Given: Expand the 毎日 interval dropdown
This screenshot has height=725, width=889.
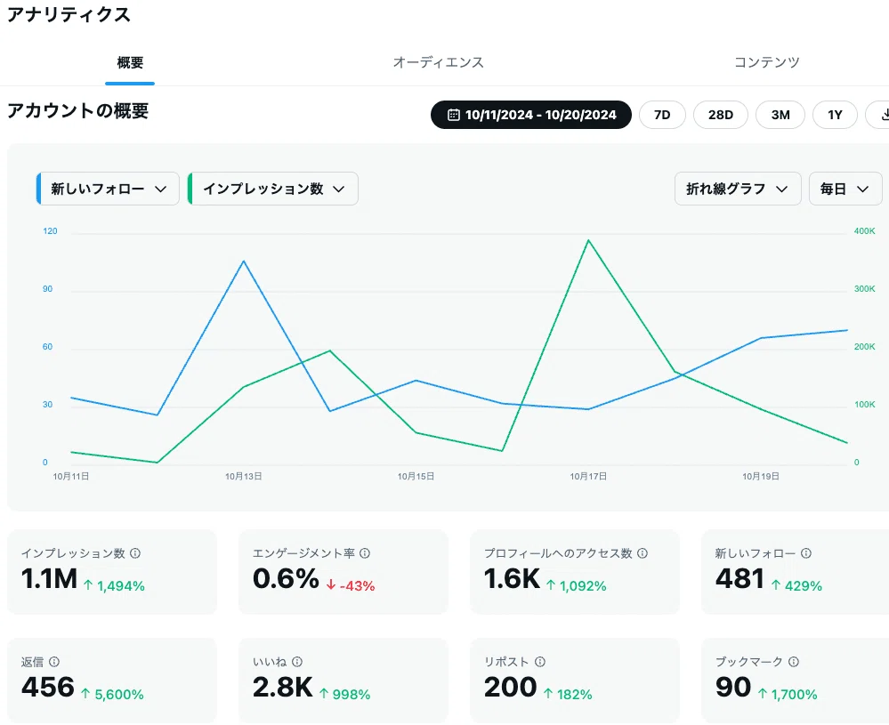Looking at the screenshot, I should tap(845, 189).
